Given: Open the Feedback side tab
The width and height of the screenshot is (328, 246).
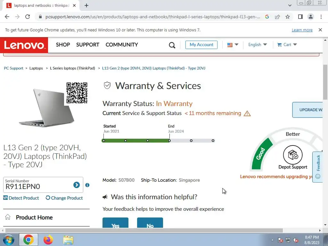Looking at the screenshot, I should (x=318, y=167).
